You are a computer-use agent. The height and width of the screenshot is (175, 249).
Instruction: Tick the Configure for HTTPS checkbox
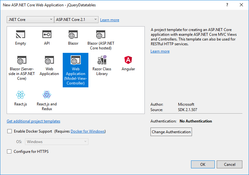pos(9,152)
